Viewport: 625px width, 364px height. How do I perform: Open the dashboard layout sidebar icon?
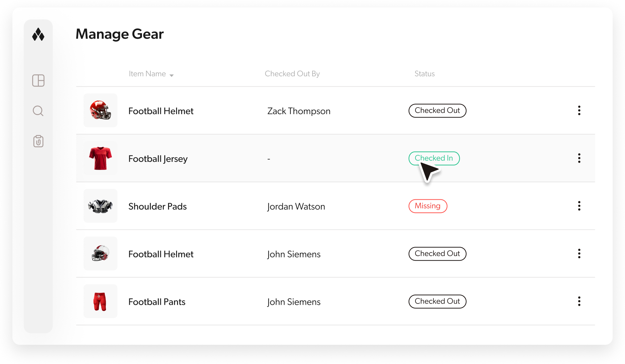38,81
